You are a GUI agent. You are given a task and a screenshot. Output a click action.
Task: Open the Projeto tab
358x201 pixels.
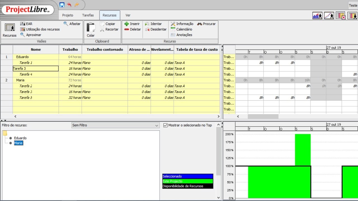[68, 15]
